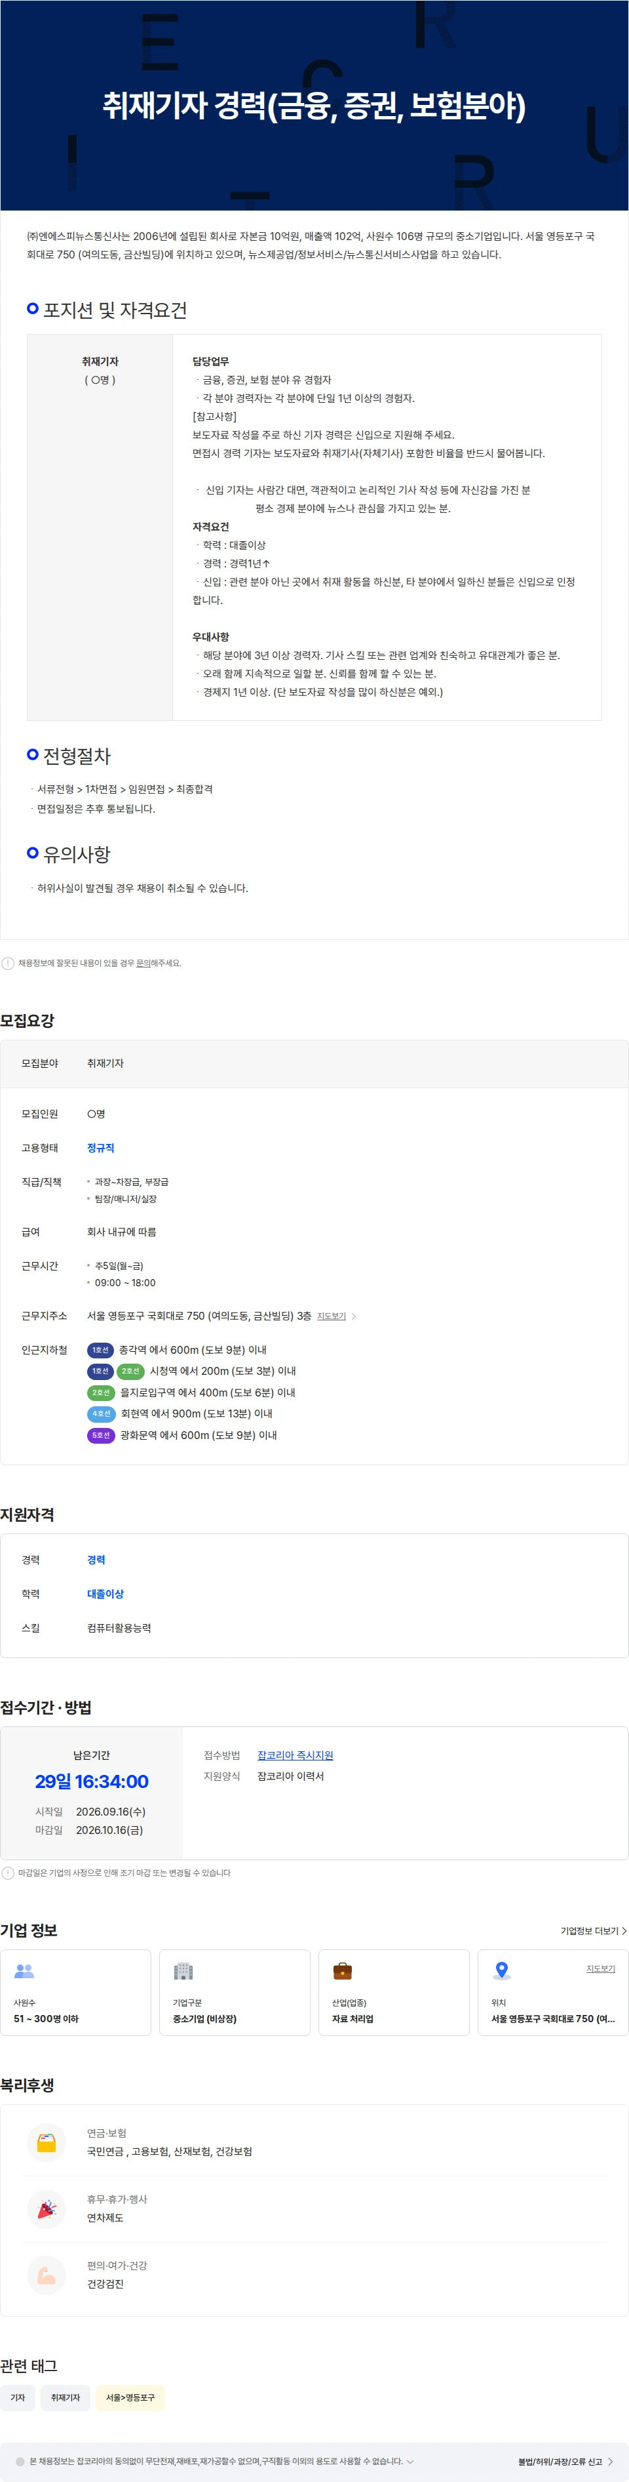Click the grey dot icon in the footer notice
The image size is (629, 2482).
pos(20,2461)
